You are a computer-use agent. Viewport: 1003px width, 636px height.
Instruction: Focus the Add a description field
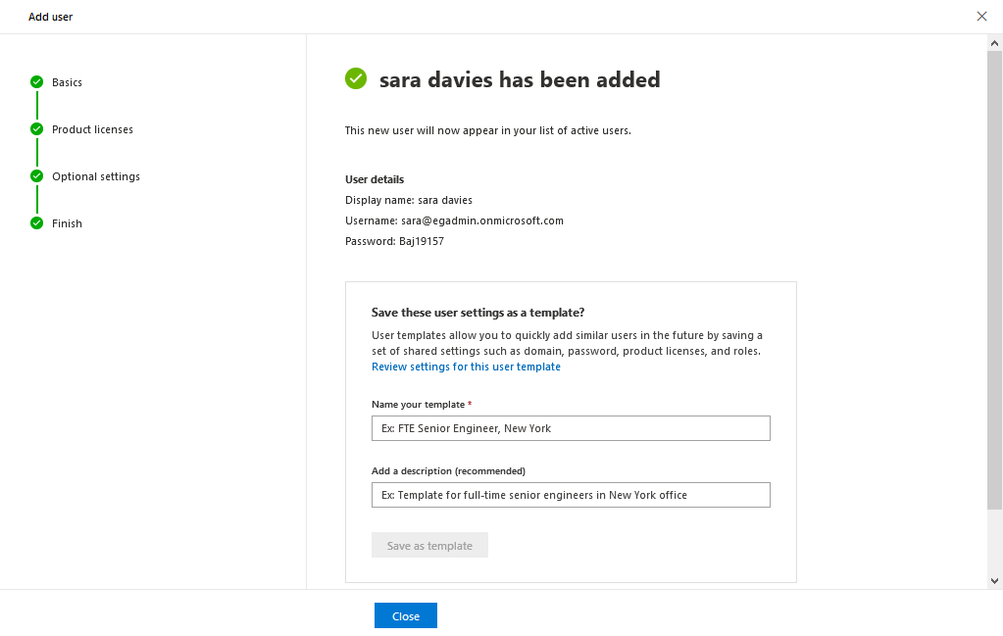pos(571,495)
